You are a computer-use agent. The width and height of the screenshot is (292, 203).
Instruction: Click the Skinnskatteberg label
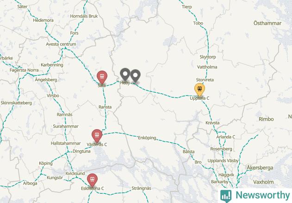[x=16, y=103]
